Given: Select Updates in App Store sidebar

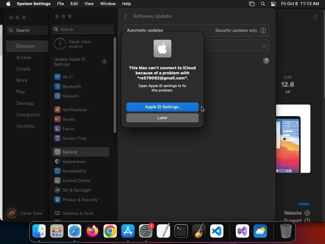Looking at the screenshot, I should point(27,126).
